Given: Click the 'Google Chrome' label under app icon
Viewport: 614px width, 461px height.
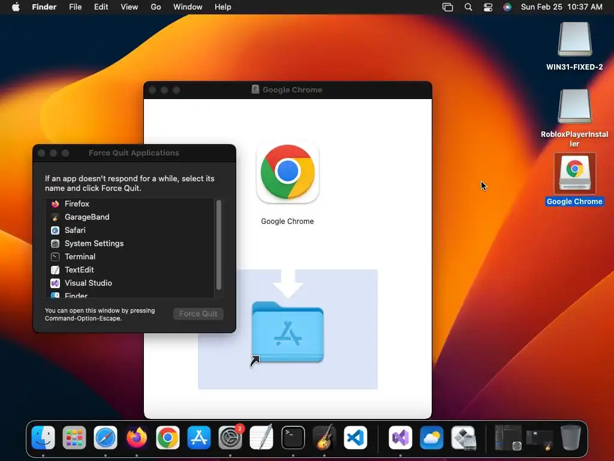Looking at the screenshot, I should pos(287,221).
